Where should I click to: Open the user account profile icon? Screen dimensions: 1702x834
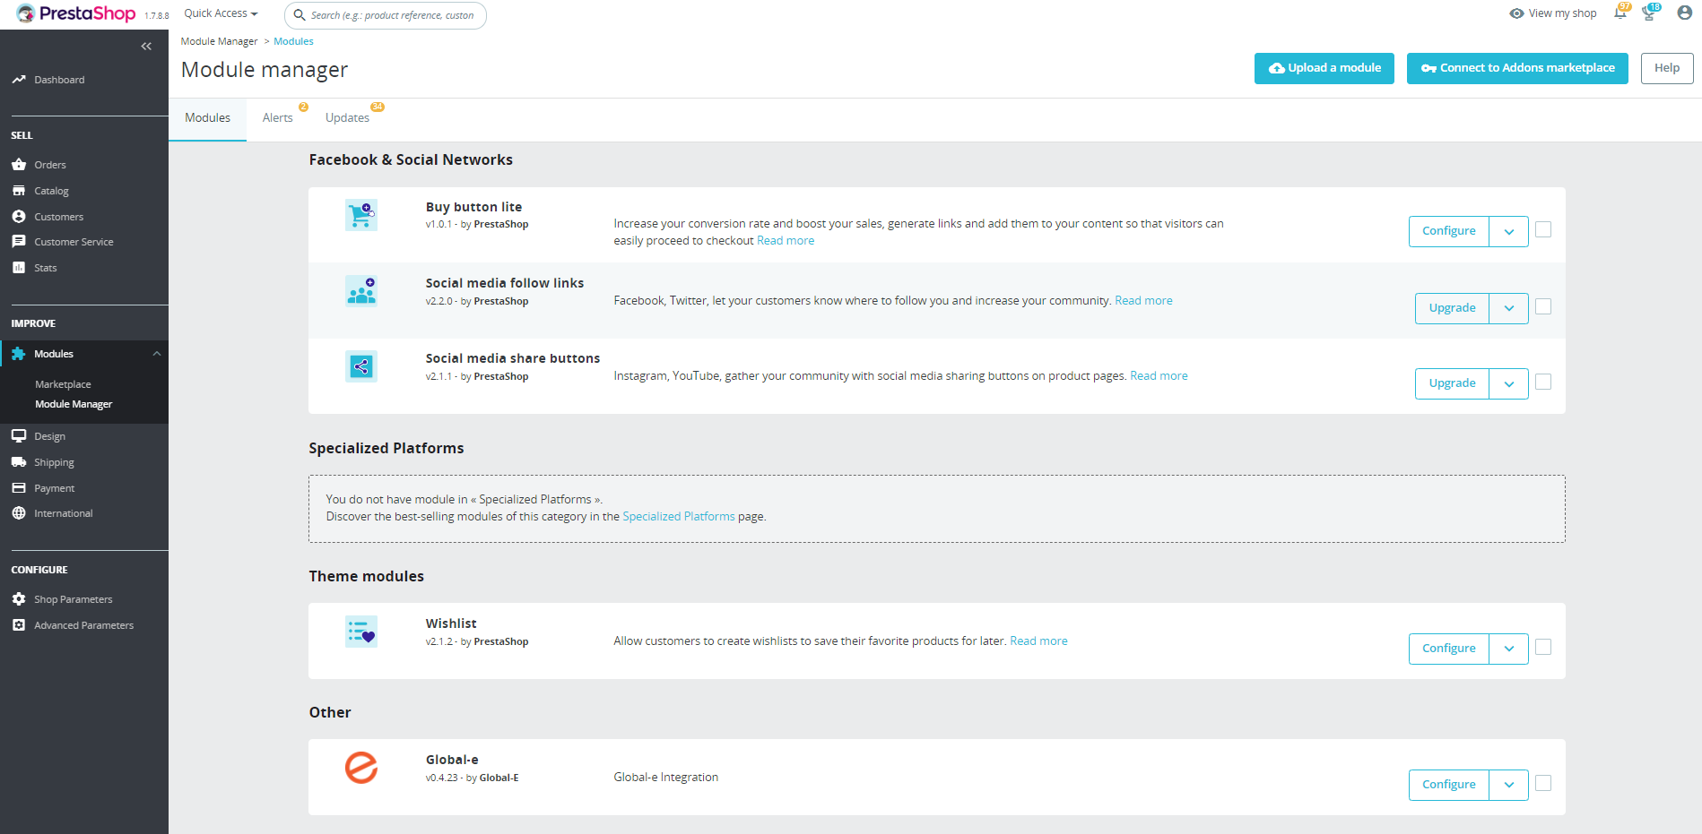tap(1683, 13)
